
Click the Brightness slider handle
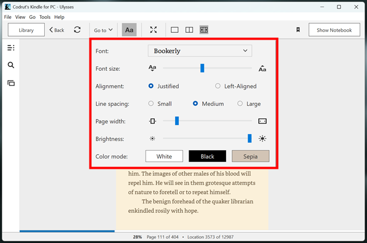click(249, 138)
